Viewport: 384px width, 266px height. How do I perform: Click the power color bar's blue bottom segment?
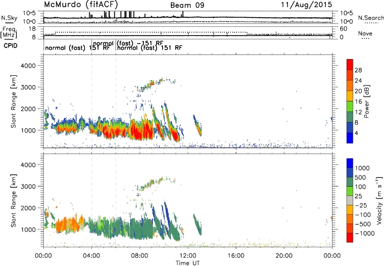(350, 138)
